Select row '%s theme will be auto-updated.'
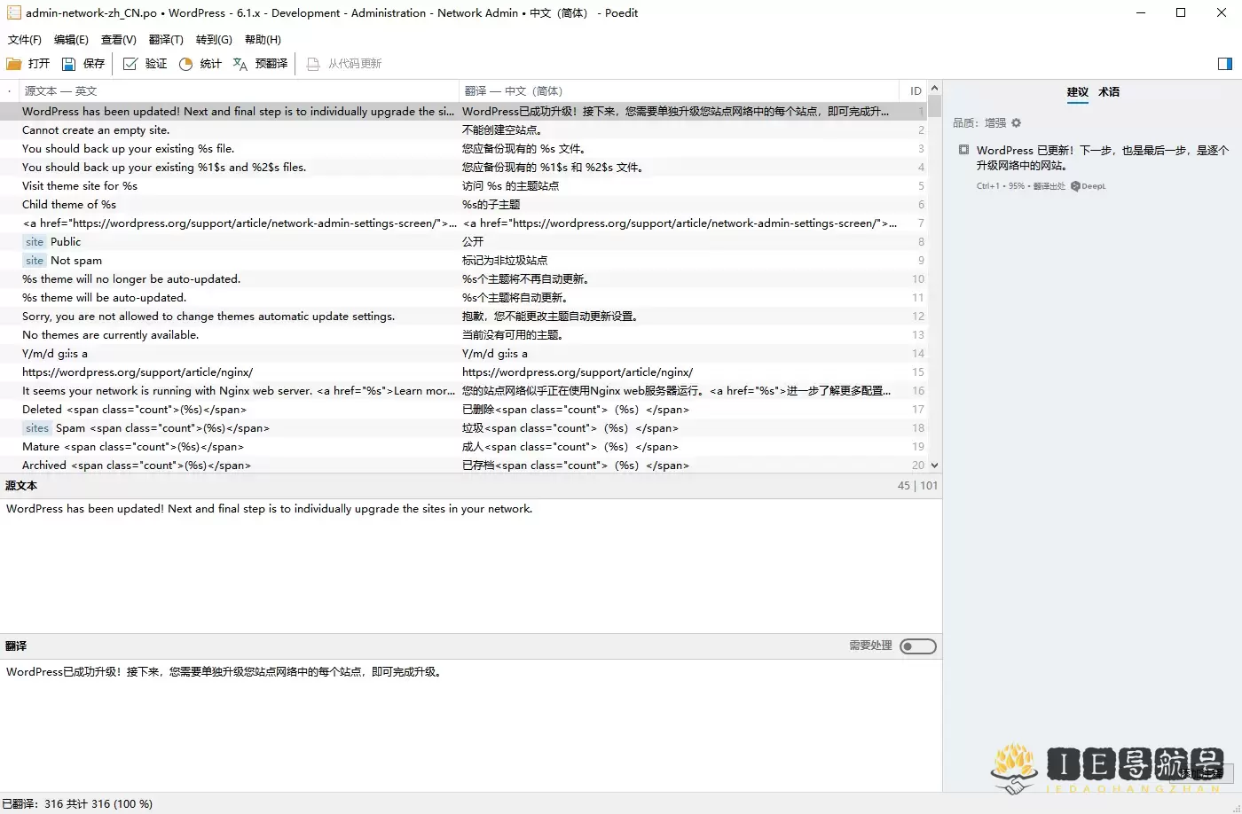The height and width of the screenshot is (814, 1242). click(x=464, y=298)
